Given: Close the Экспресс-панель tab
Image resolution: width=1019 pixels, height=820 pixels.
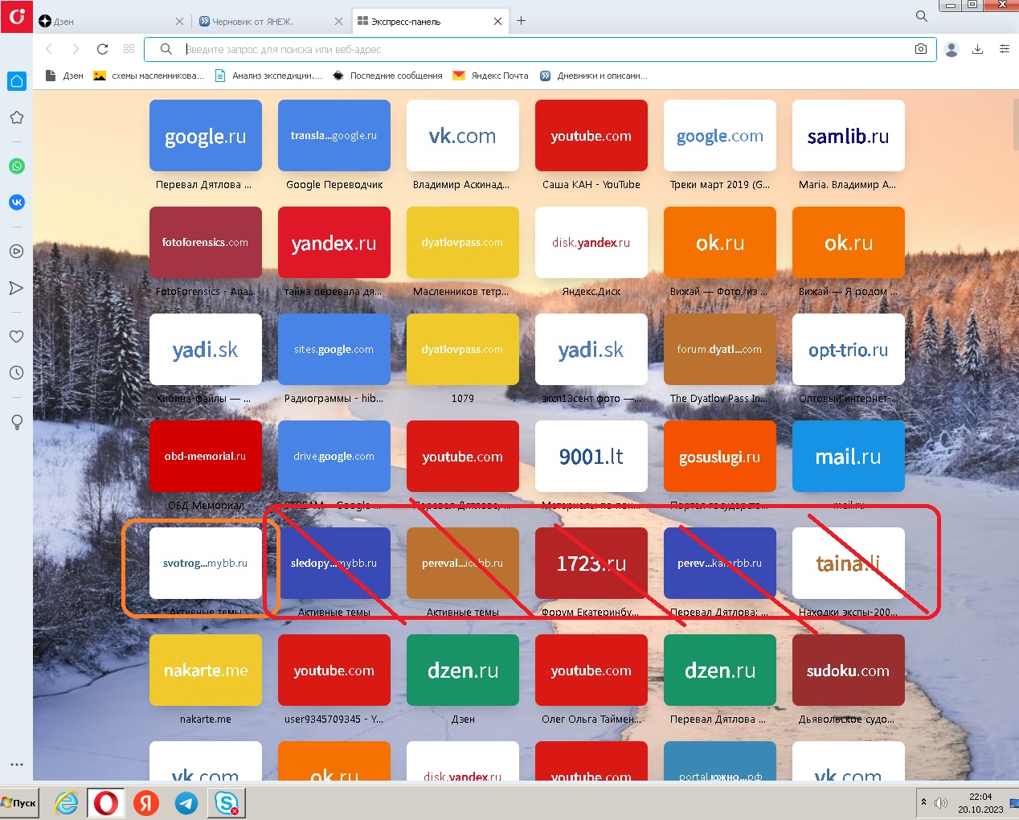Looking at the screenshot, I should [x=497, y=22].
